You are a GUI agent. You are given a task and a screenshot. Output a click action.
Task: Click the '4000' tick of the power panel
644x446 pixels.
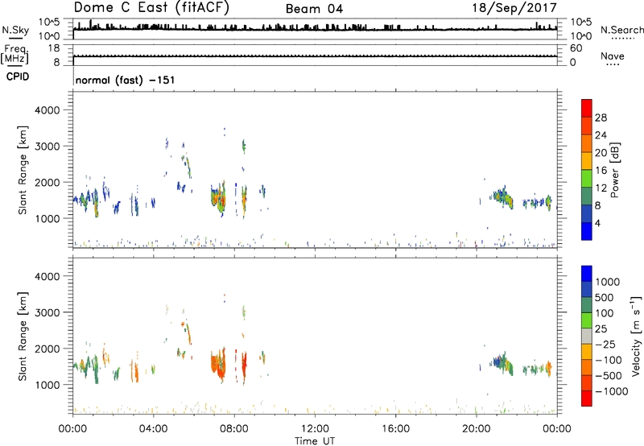tap(47, 110)
